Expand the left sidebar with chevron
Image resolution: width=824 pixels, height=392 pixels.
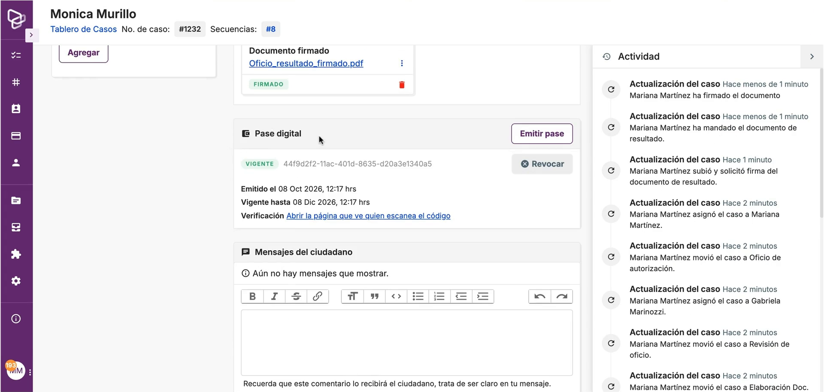point(31,35)
